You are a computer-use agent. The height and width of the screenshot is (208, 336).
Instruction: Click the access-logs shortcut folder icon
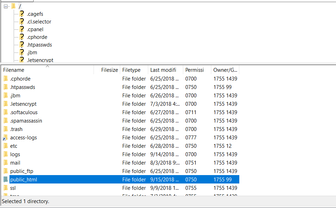coord(5,138)
